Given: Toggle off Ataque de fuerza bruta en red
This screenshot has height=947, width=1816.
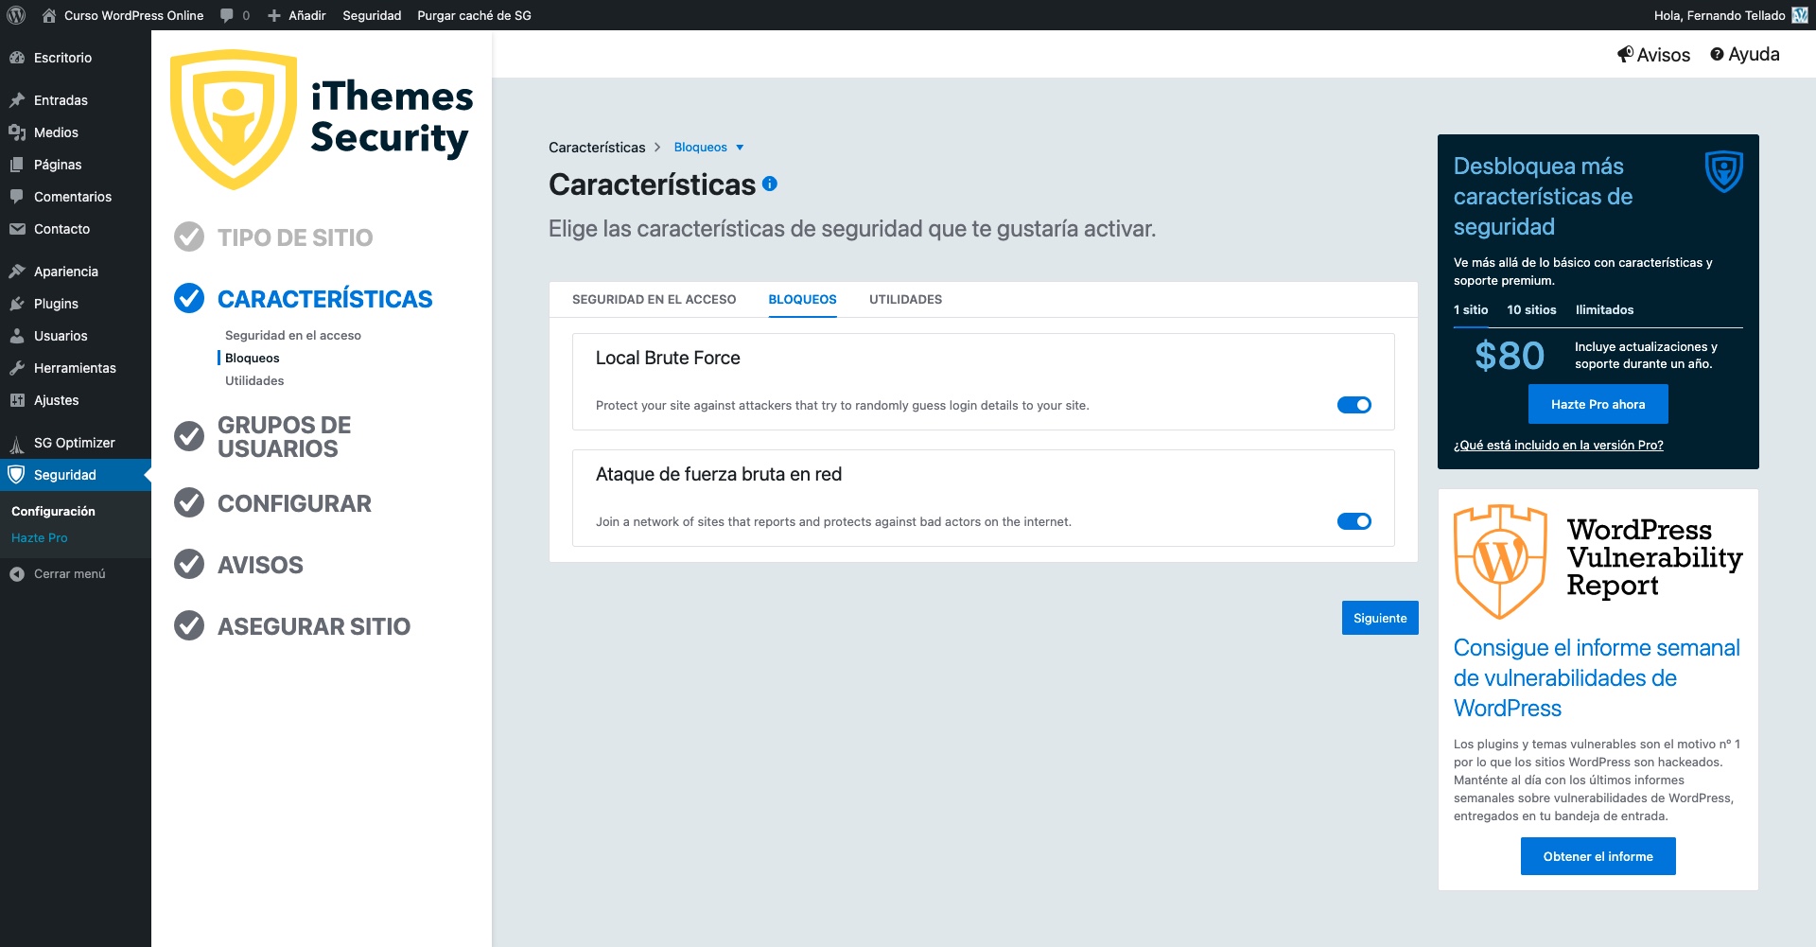Looking at the screenshot, I should point(1354,521).
